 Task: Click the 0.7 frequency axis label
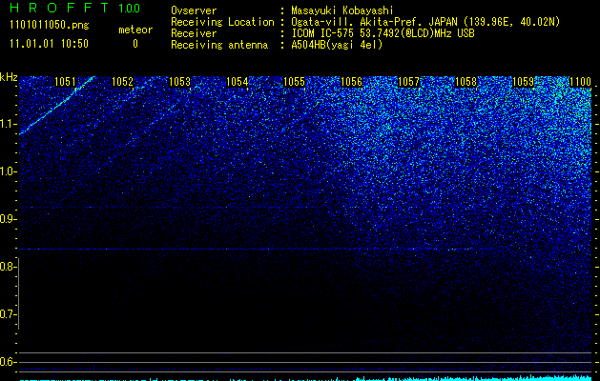coord(7,314)
